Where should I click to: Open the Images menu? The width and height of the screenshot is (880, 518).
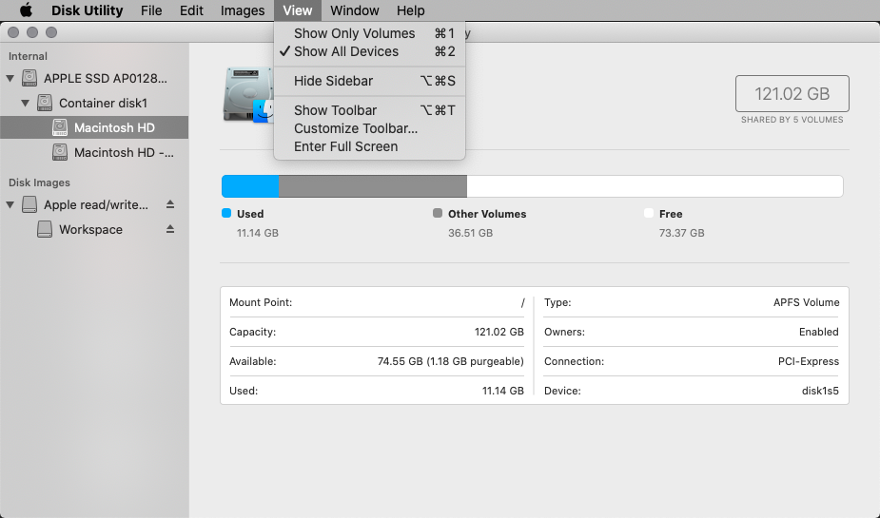tap(243, 10)
